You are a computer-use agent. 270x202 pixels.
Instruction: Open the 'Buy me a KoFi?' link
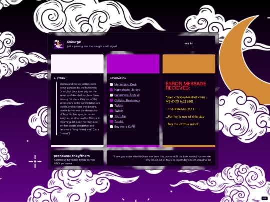pos(125,127)
